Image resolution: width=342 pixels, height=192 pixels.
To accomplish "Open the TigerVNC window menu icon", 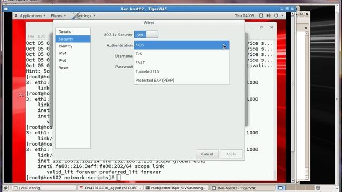I will coord(6,9).
